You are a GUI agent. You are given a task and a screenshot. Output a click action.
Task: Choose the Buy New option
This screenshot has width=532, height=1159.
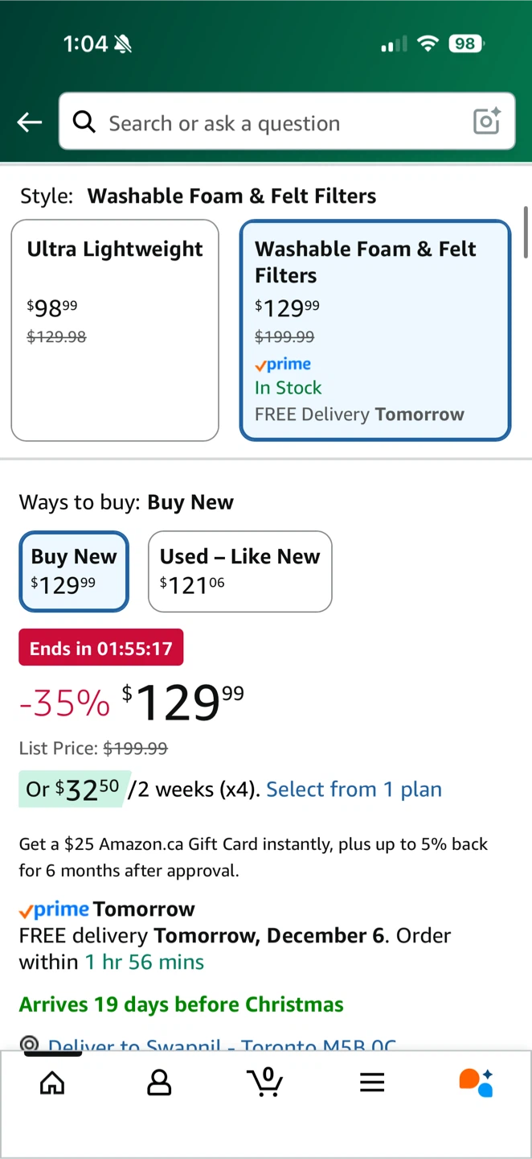(74, 571)
